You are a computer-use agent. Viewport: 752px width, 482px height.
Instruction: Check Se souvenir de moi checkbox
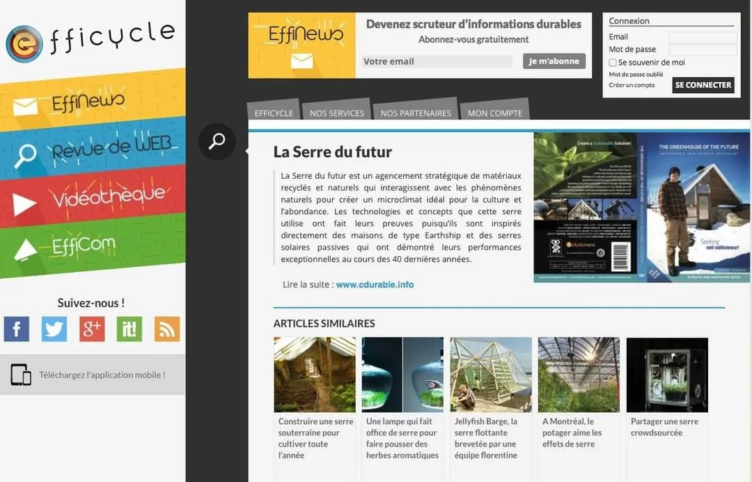613,63
